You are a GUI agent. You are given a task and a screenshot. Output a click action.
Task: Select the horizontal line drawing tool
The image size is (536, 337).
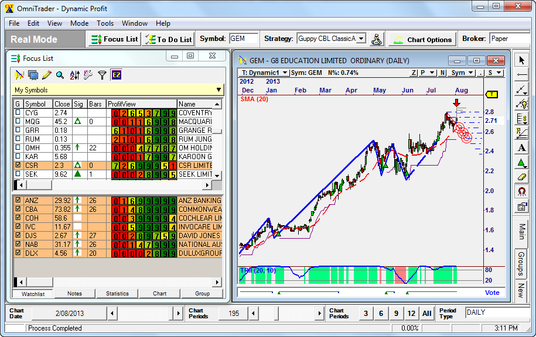click(x=521, y=74)
